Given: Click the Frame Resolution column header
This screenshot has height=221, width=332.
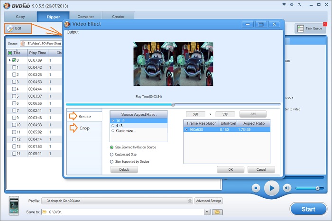Looking at the screenshot, I should click(202, 123).
